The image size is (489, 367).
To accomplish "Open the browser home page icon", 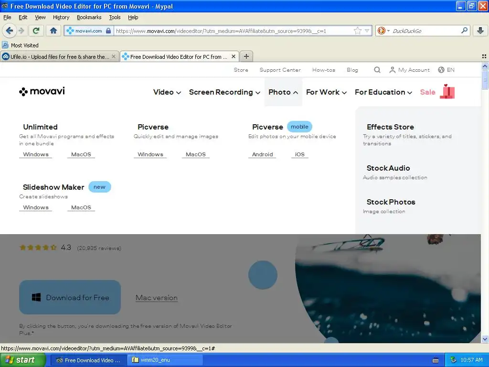I will [x=53, y=31].
